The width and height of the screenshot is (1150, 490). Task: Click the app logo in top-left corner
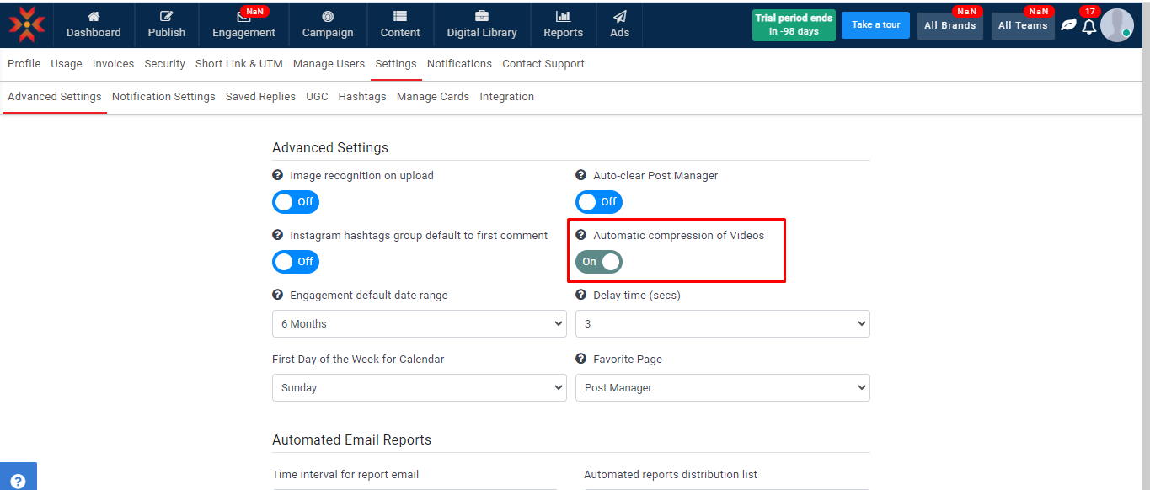pyautogui.click(x=27, y=24)
